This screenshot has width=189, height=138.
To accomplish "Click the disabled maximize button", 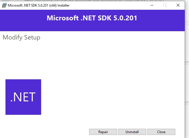I will 165,5.
